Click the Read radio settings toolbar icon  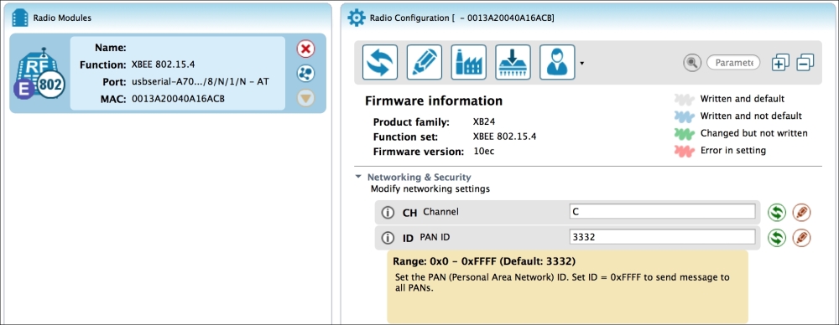(380, 62)
